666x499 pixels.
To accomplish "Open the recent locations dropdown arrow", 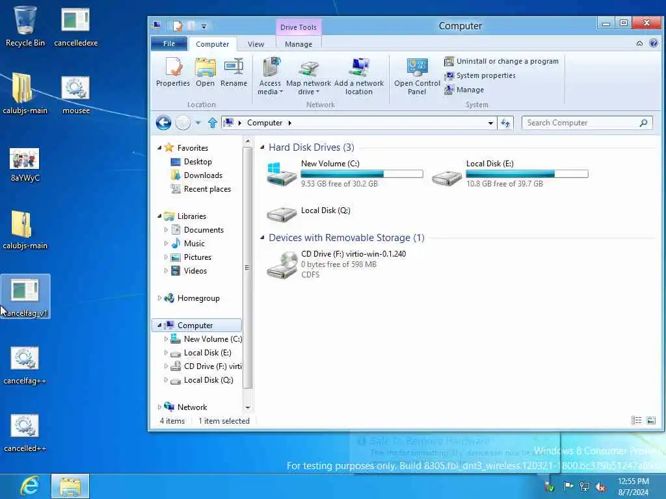I will [x=198, y=123].
